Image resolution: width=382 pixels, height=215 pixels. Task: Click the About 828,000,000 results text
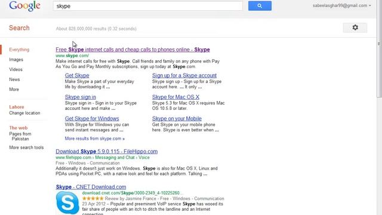[96, 29]
